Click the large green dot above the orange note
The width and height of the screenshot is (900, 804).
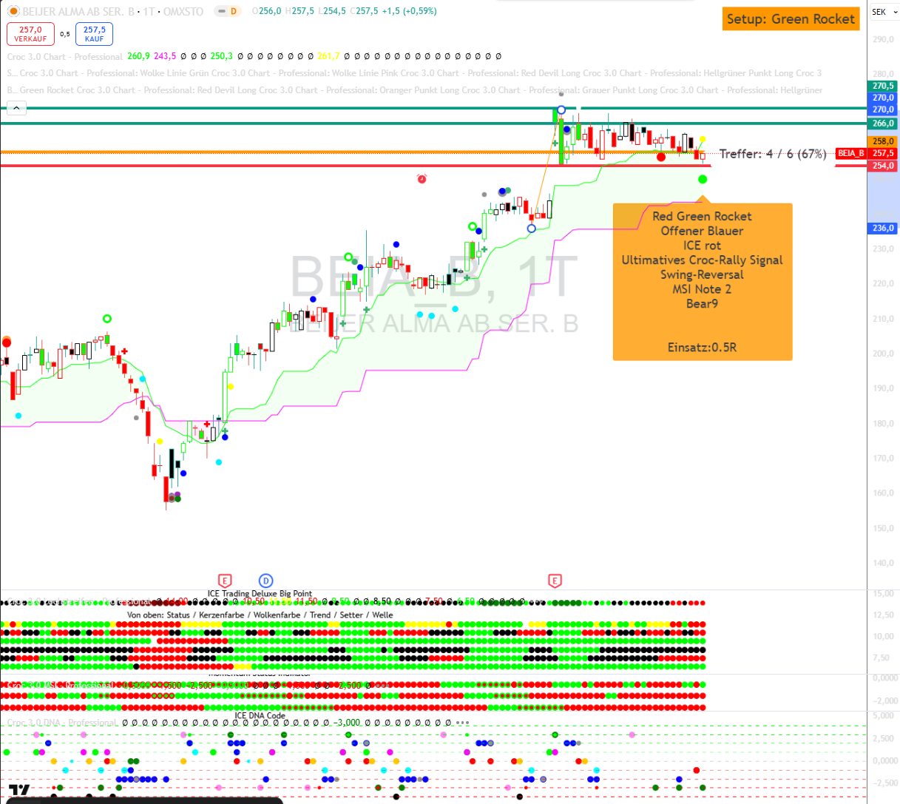coord(702,179)
